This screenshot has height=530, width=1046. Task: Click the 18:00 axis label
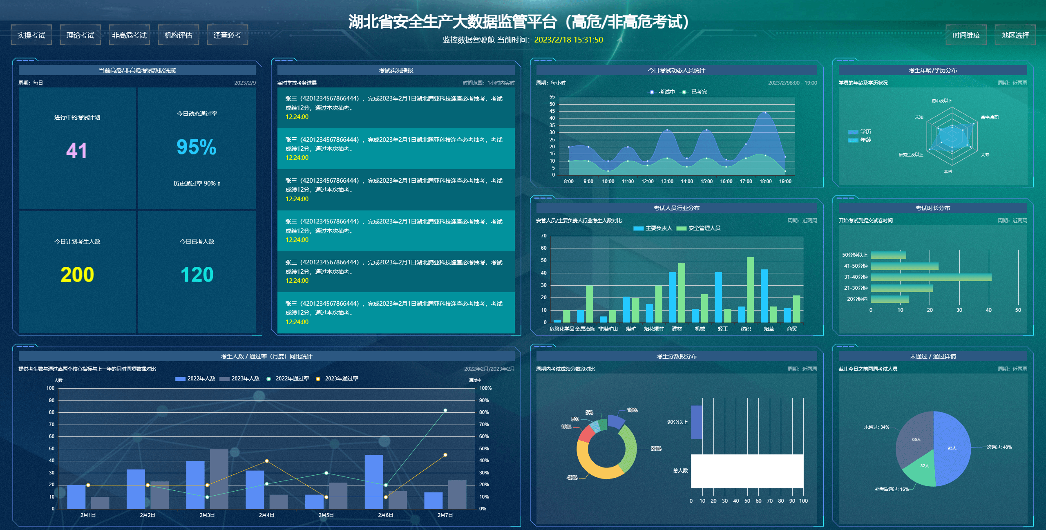765,181
